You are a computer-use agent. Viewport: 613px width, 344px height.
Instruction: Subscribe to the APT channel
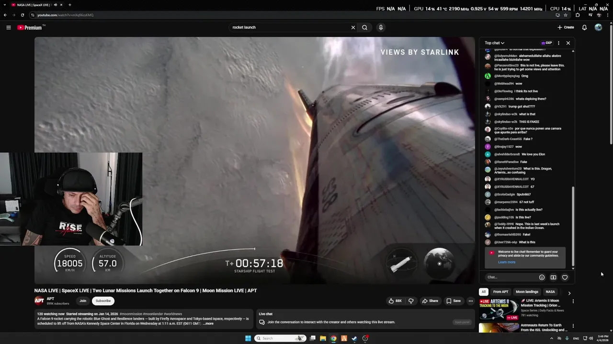tap(103, 301)
